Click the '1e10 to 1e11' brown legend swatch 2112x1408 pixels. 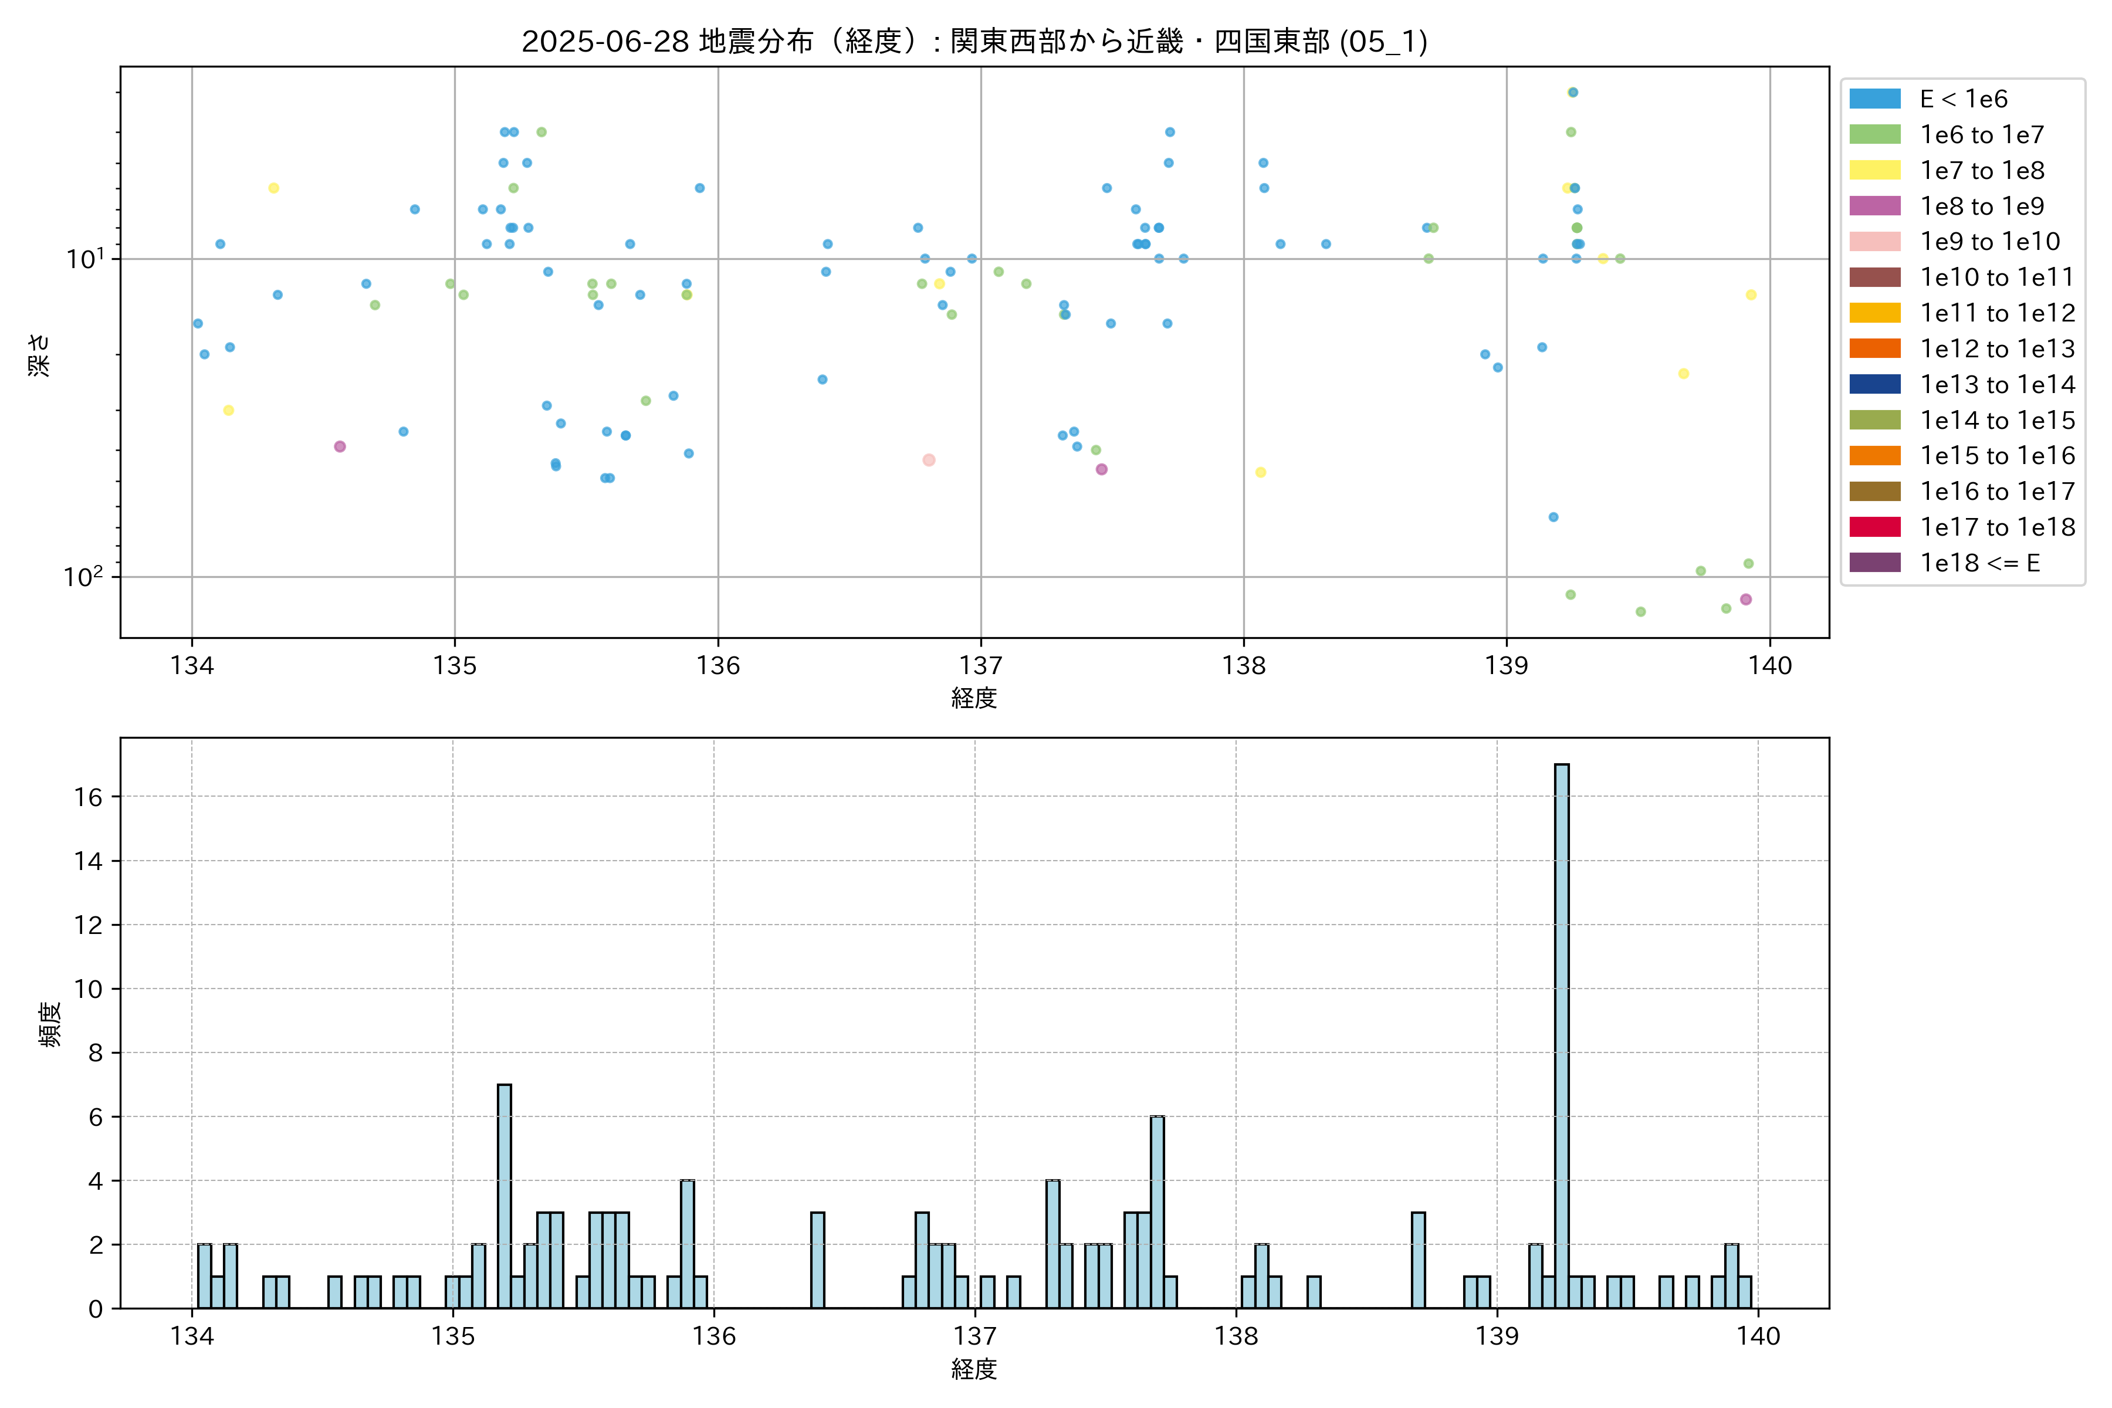tap(1874, 277)
